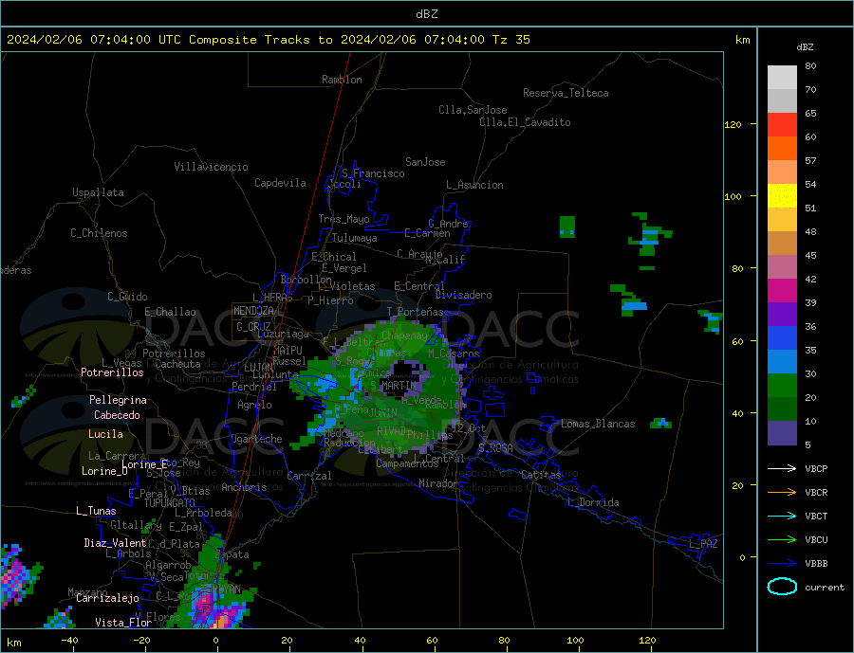Click the Zapata label
This screenshot has width=854, height=653.
232,554
